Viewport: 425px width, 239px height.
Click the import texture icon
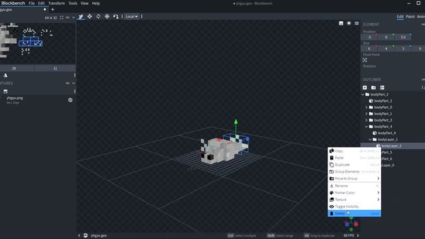5,92
